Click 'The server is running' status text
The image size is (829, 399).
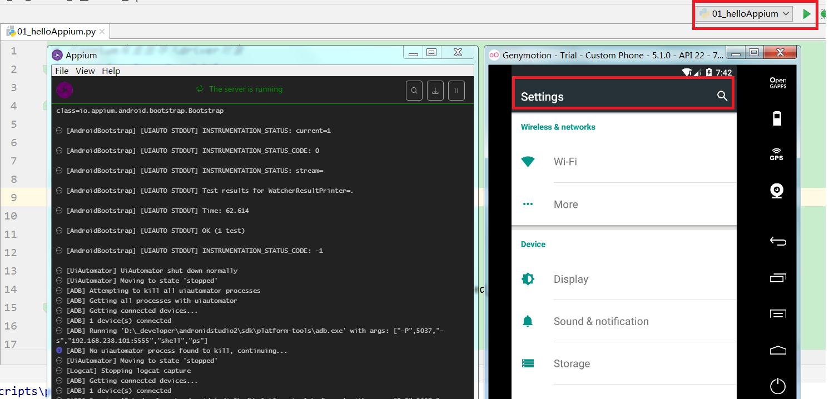coord(246,89)
